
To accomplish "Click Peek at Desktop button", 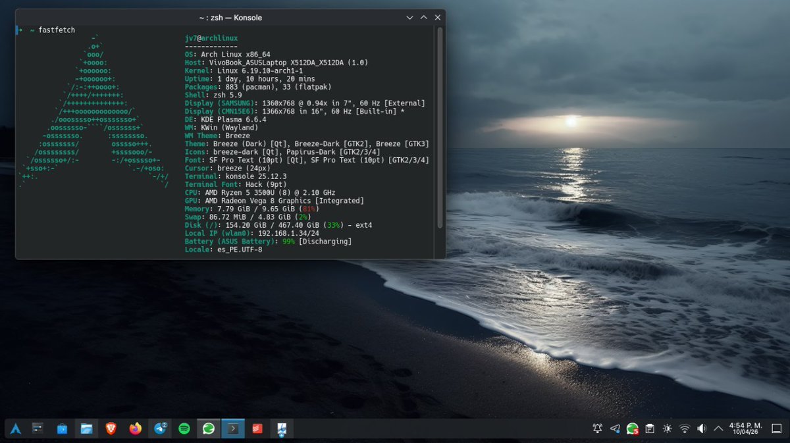I will (x=776, y=429).
